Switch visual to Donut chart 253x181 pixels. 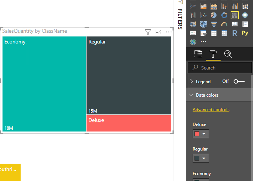[x=224, y=15]
